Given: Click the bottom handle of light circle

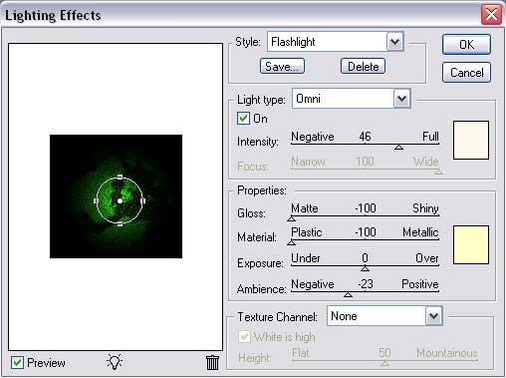Looking at the screenshot, I should (120, 224).
